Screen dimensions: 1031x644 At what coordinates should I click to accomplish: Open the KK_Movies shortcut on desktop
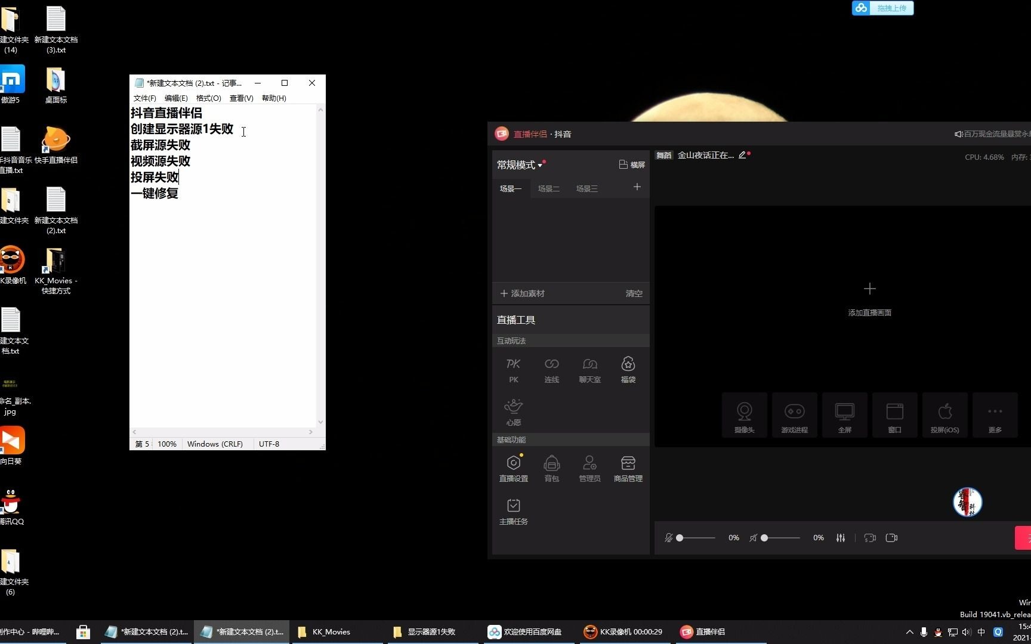tap(56, 271)
